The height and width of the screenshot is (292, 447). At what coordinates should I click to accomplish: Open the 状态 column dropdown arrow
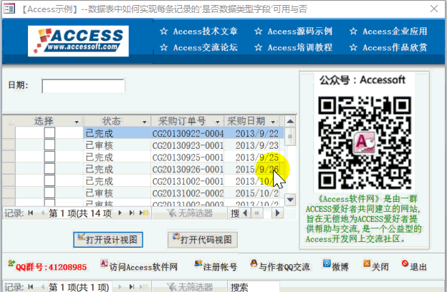145,122
